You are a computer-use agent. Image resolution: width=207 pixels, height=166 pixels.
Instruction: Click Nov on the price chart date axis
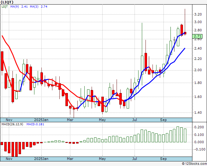click(x=9, y=120)
